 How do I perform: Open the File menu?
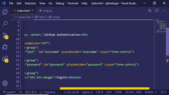click(x=11, y=3)
